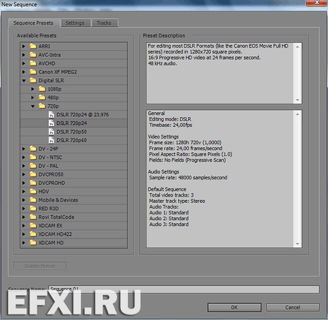328x320 pixels.
Task: Click the DVCPROHD folder icon
Action: (33, 183)
